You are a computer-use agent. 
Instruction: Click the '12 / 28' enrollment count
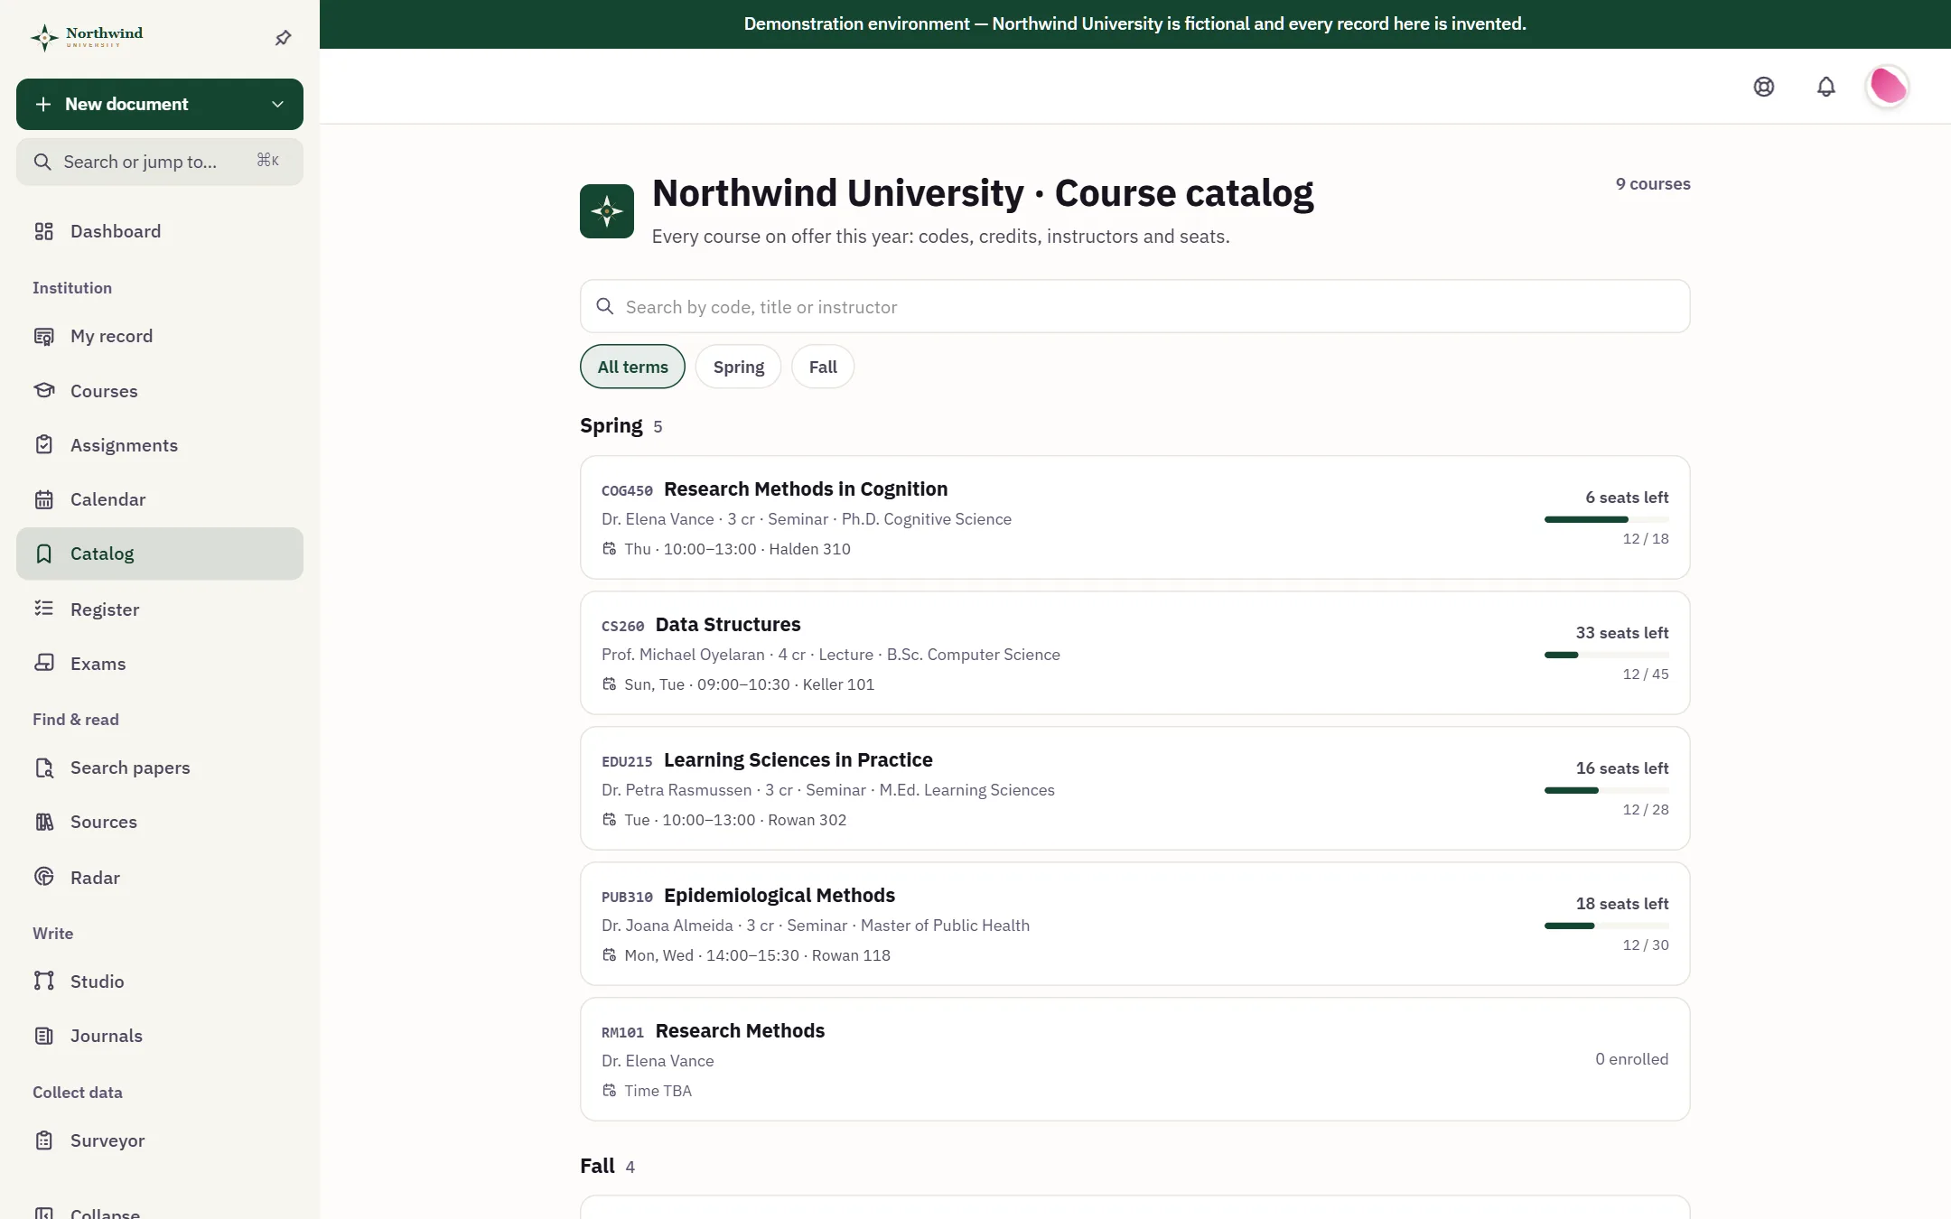[1646, 809]
